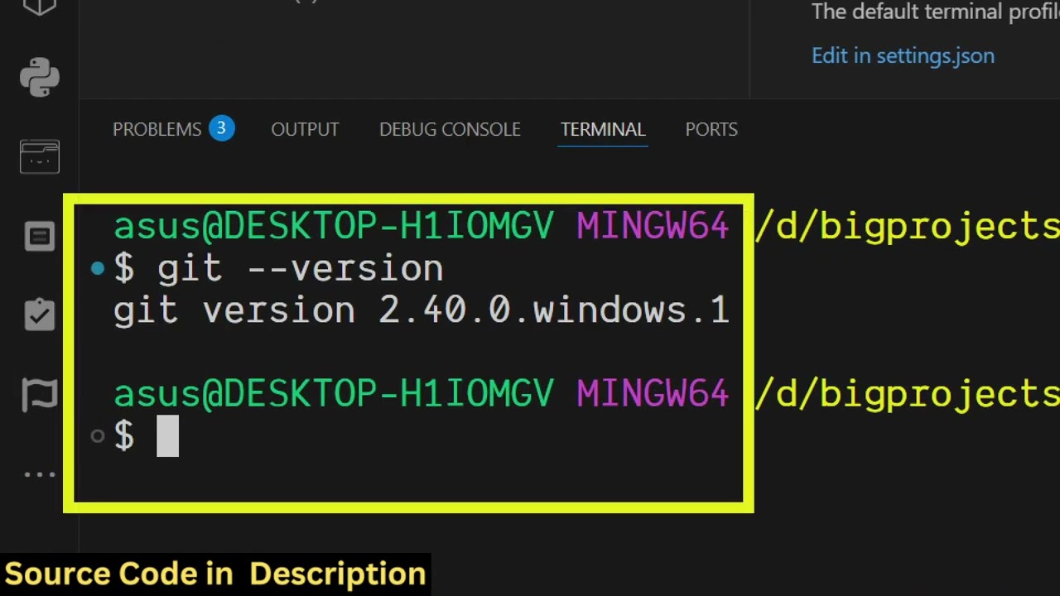Click the problems count badge showing 3
1060x596 pixels.
click(221, 128)
